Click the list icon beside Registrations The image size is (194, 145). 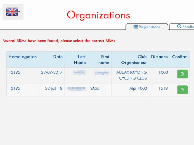tap(136, 27)
